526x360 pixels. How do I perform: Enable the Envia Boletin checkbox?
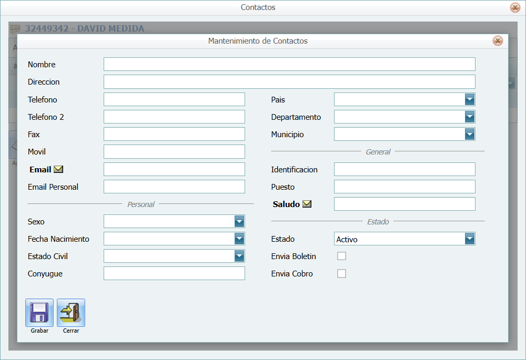tap(341, 256)
